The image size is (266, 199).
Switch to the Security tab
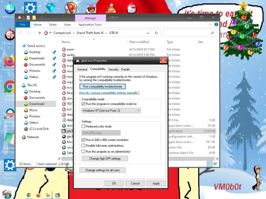tap(113, 69)
